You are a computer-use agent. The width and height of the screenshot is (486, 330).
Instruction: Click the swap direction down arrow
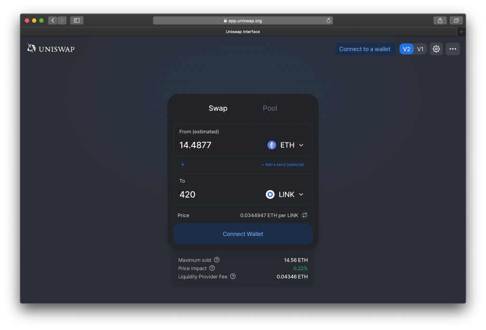183,164
